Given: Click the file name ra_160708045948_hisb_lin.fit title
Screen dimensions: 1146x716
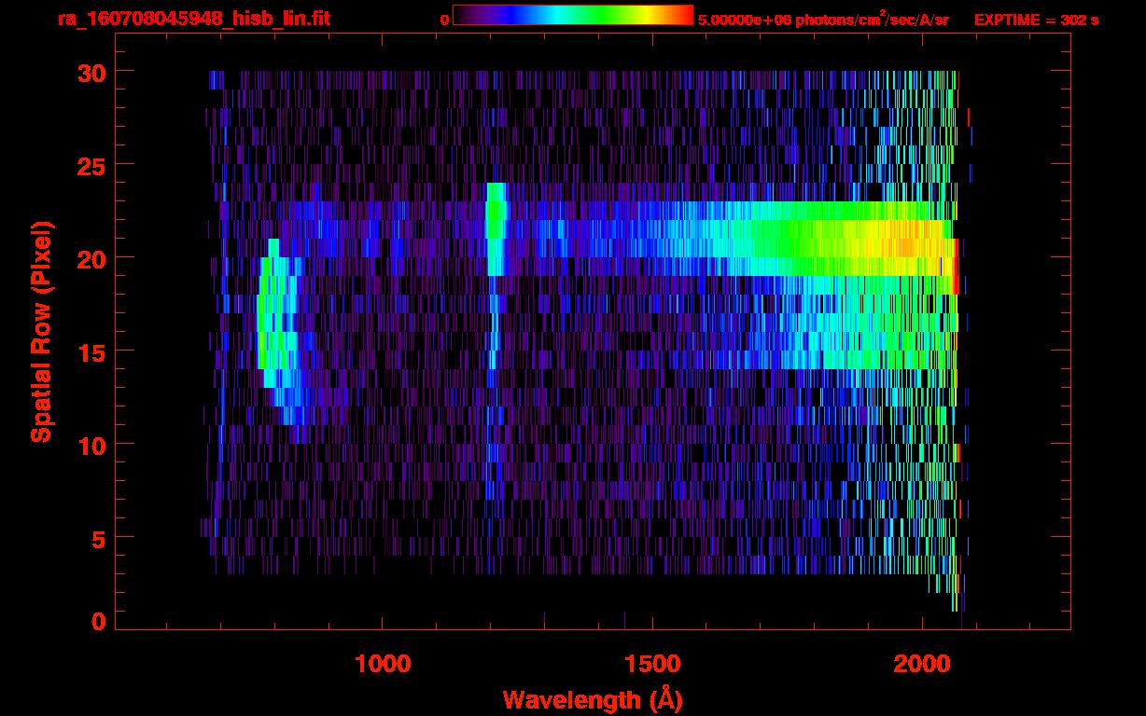Looking at the screenshot, I should pyautogui.click(x=193, y=19).
